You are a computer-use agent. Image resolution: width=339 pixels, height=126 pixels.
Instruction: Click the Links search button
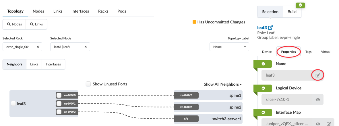[36, 24]
